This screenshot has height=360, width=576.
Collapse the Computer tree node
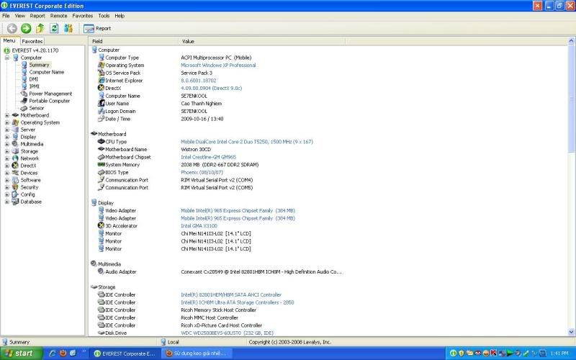click(7, 58)
